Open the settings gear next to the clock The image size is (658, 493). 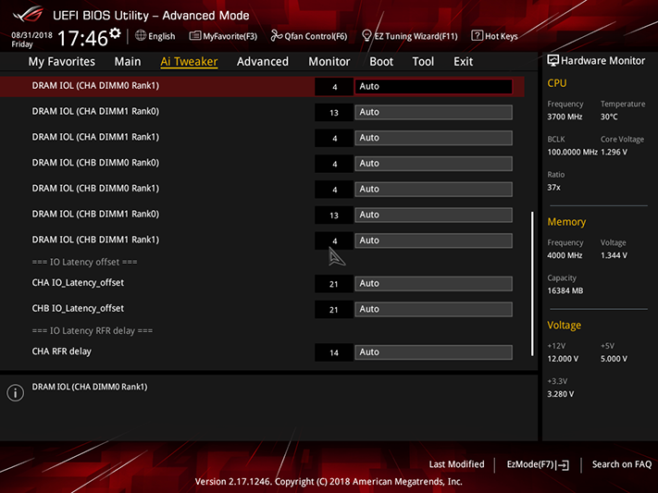(x=115, y=33)
